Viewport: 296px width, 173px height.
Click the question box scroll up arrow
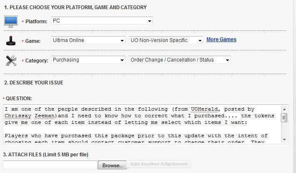click(x=284, y=109)
